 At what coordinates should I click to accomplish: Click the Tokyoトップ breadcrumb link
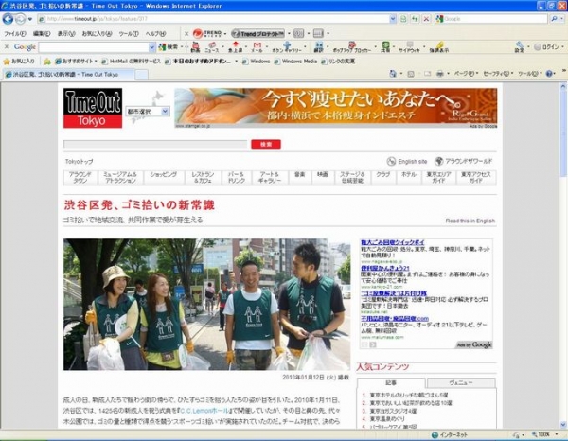79,161
